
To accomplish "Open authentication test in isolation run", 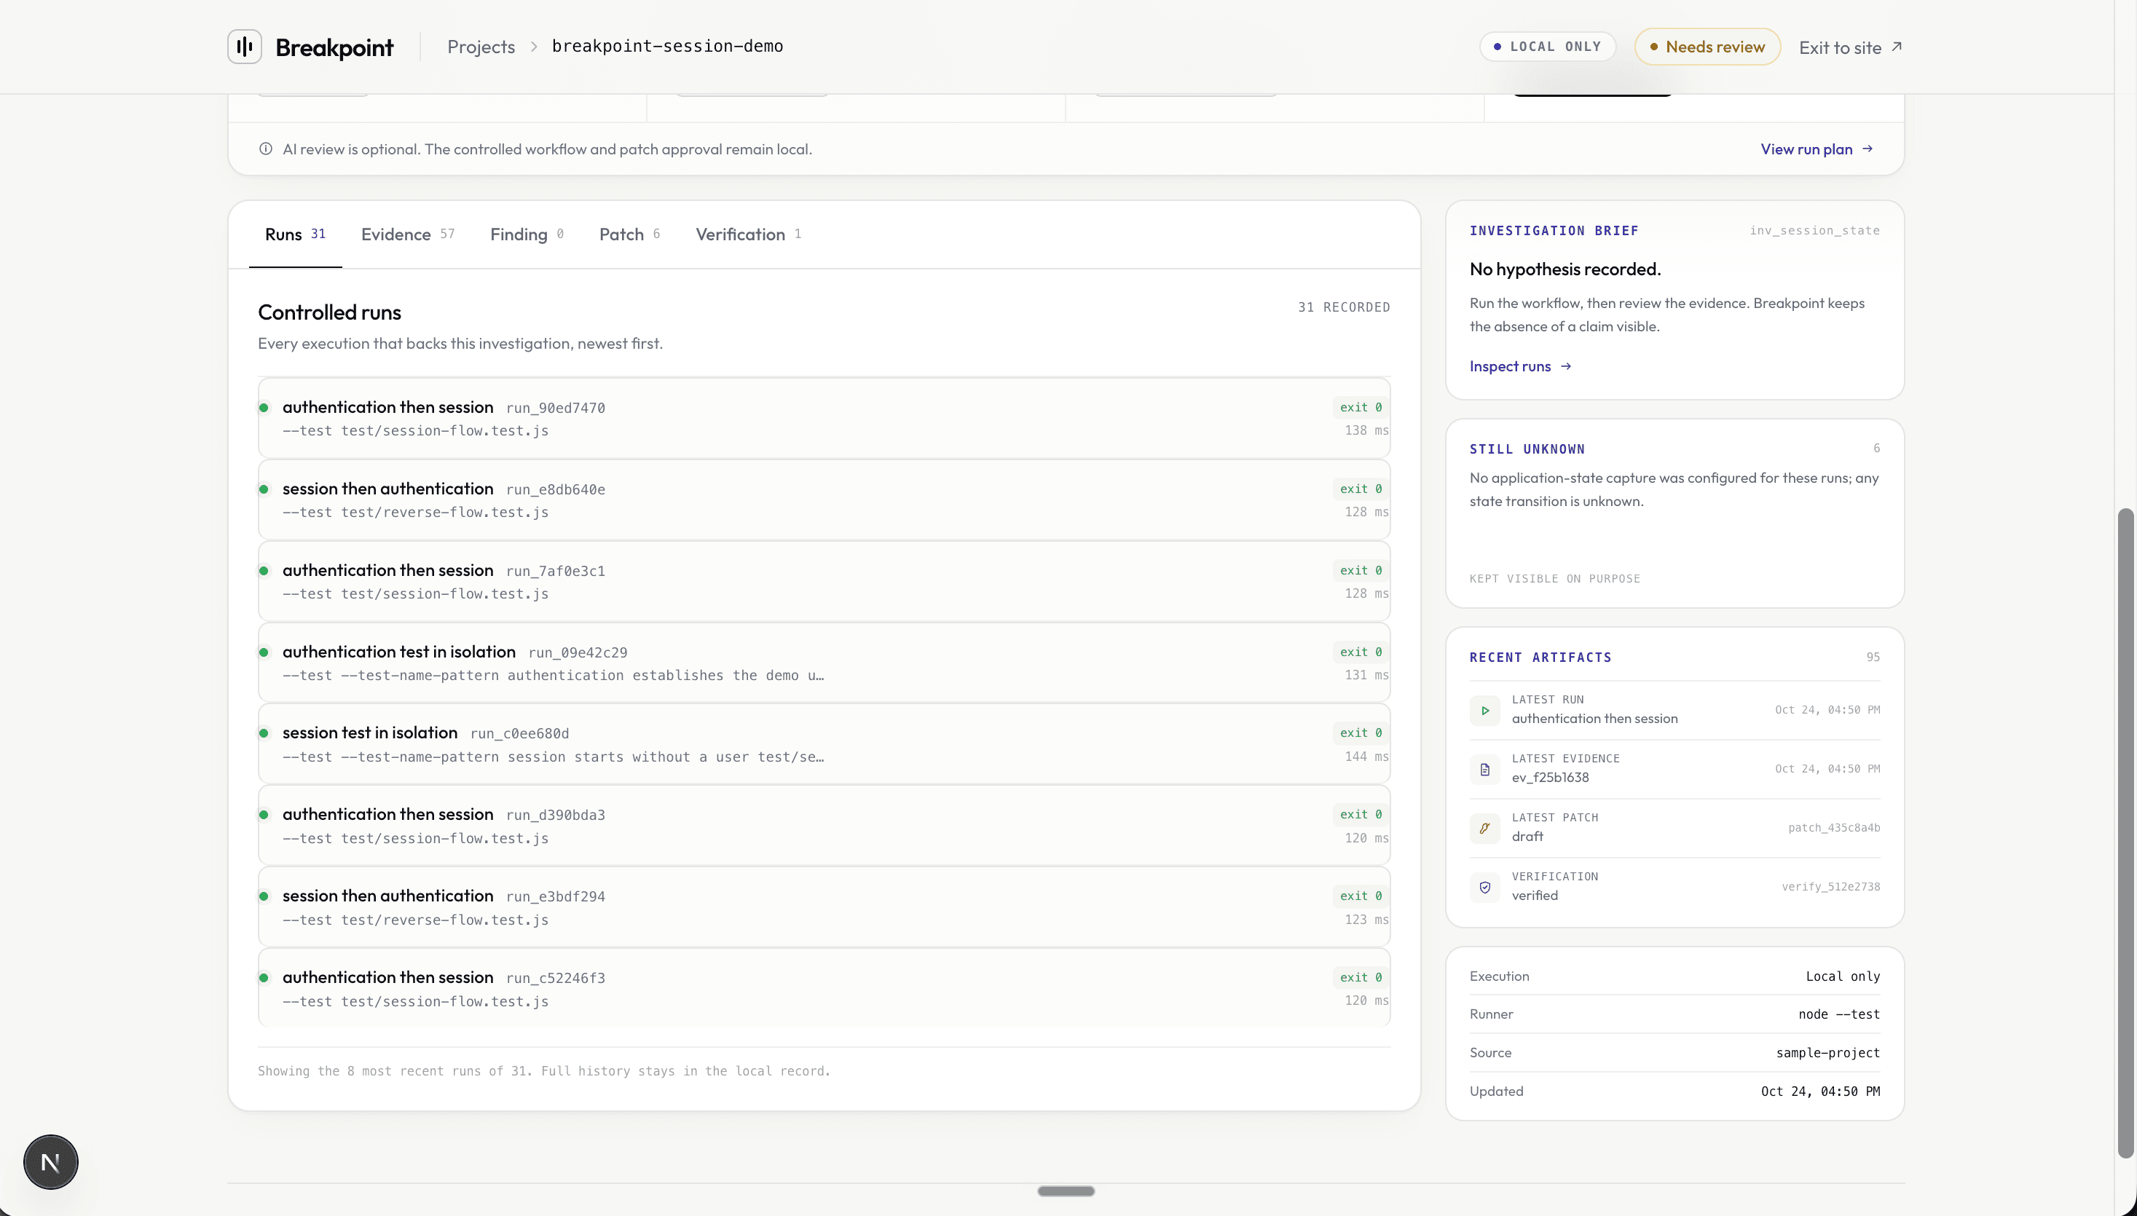I will [824, 663].
